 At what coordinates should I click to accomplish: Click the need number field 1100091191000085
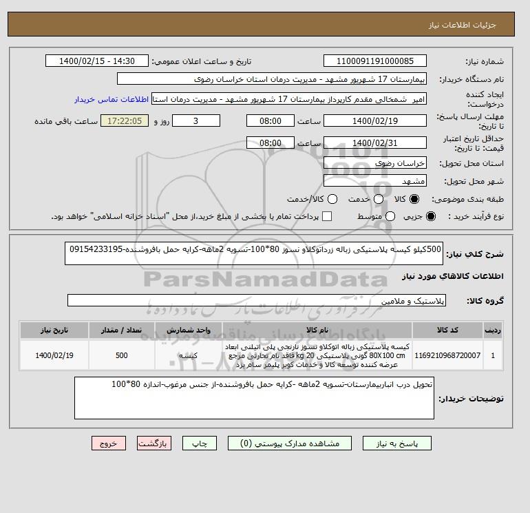(375, 61)
